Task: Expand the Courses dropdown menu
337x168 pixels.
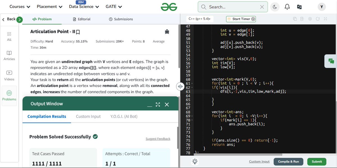Action: pyautogui.click(x=20, y=6)
